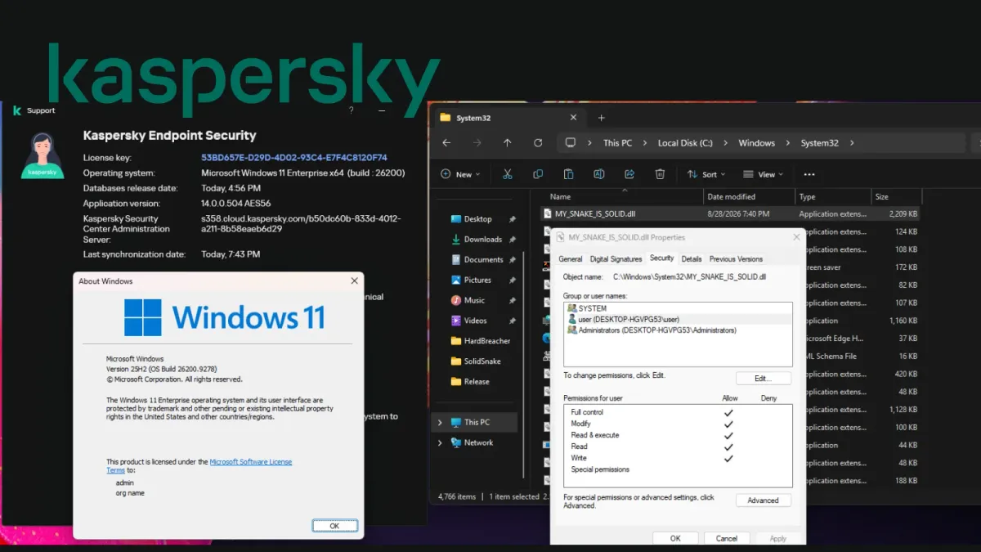
Task: Click the pin icon beside Music
Action: click(513, 300)
